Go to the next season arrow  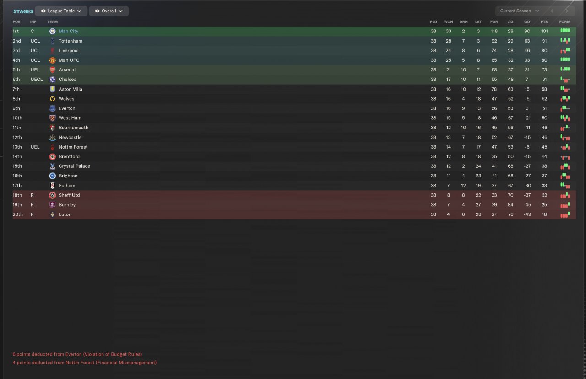[x=567, y=11]
